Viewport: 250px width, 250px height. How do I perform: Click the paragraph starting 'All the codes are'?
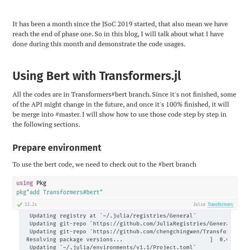tap(124, 109)
